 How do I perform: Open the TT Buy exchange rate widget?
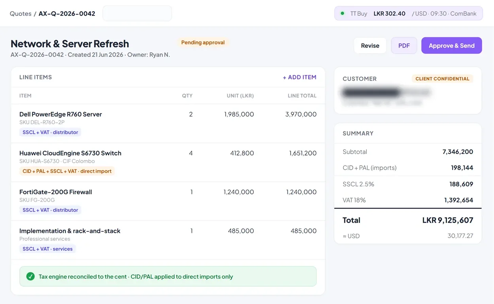[408, 13]
